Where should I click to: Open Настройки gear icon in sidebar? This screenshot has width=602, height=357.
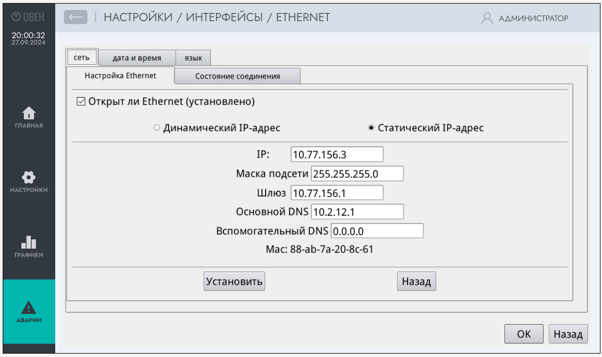tap(29, 178)
